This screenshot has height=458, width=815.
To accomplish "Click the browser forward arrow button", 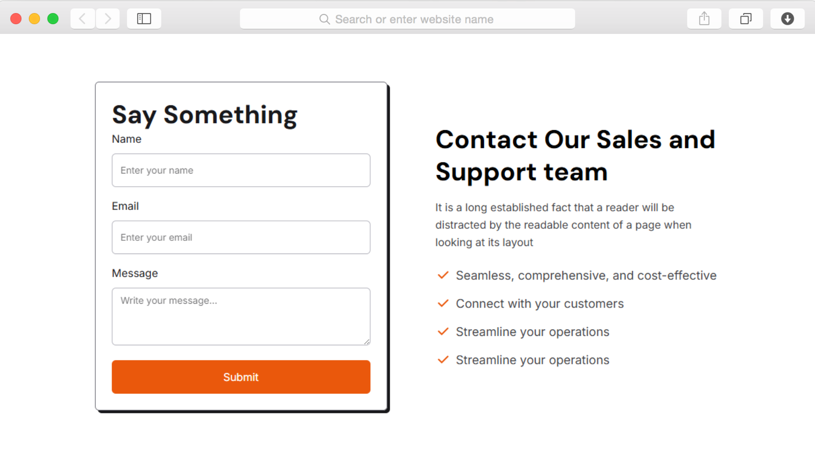I will [x=108, y=19].
